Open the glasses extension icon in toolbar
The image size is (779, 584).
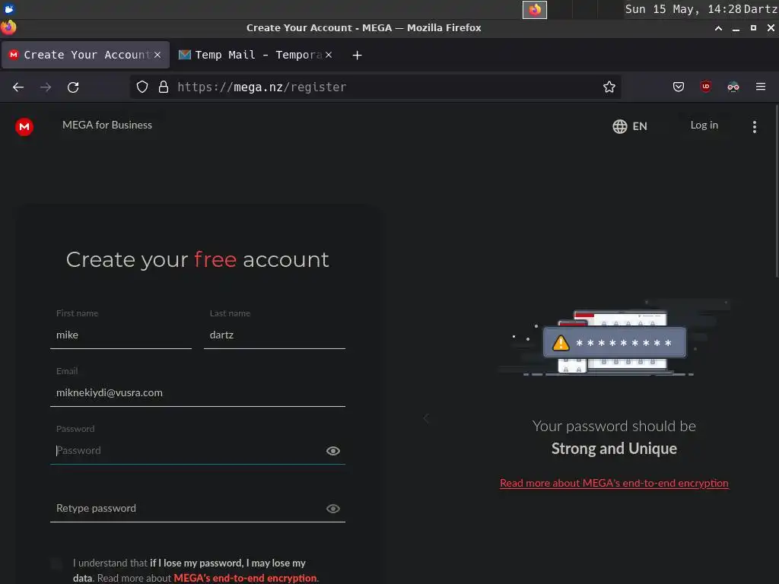click(733, 87)
